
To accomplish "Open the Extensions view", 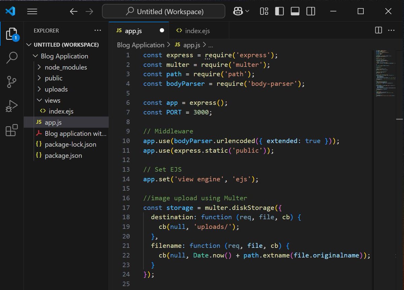I will tap(11, 130).
